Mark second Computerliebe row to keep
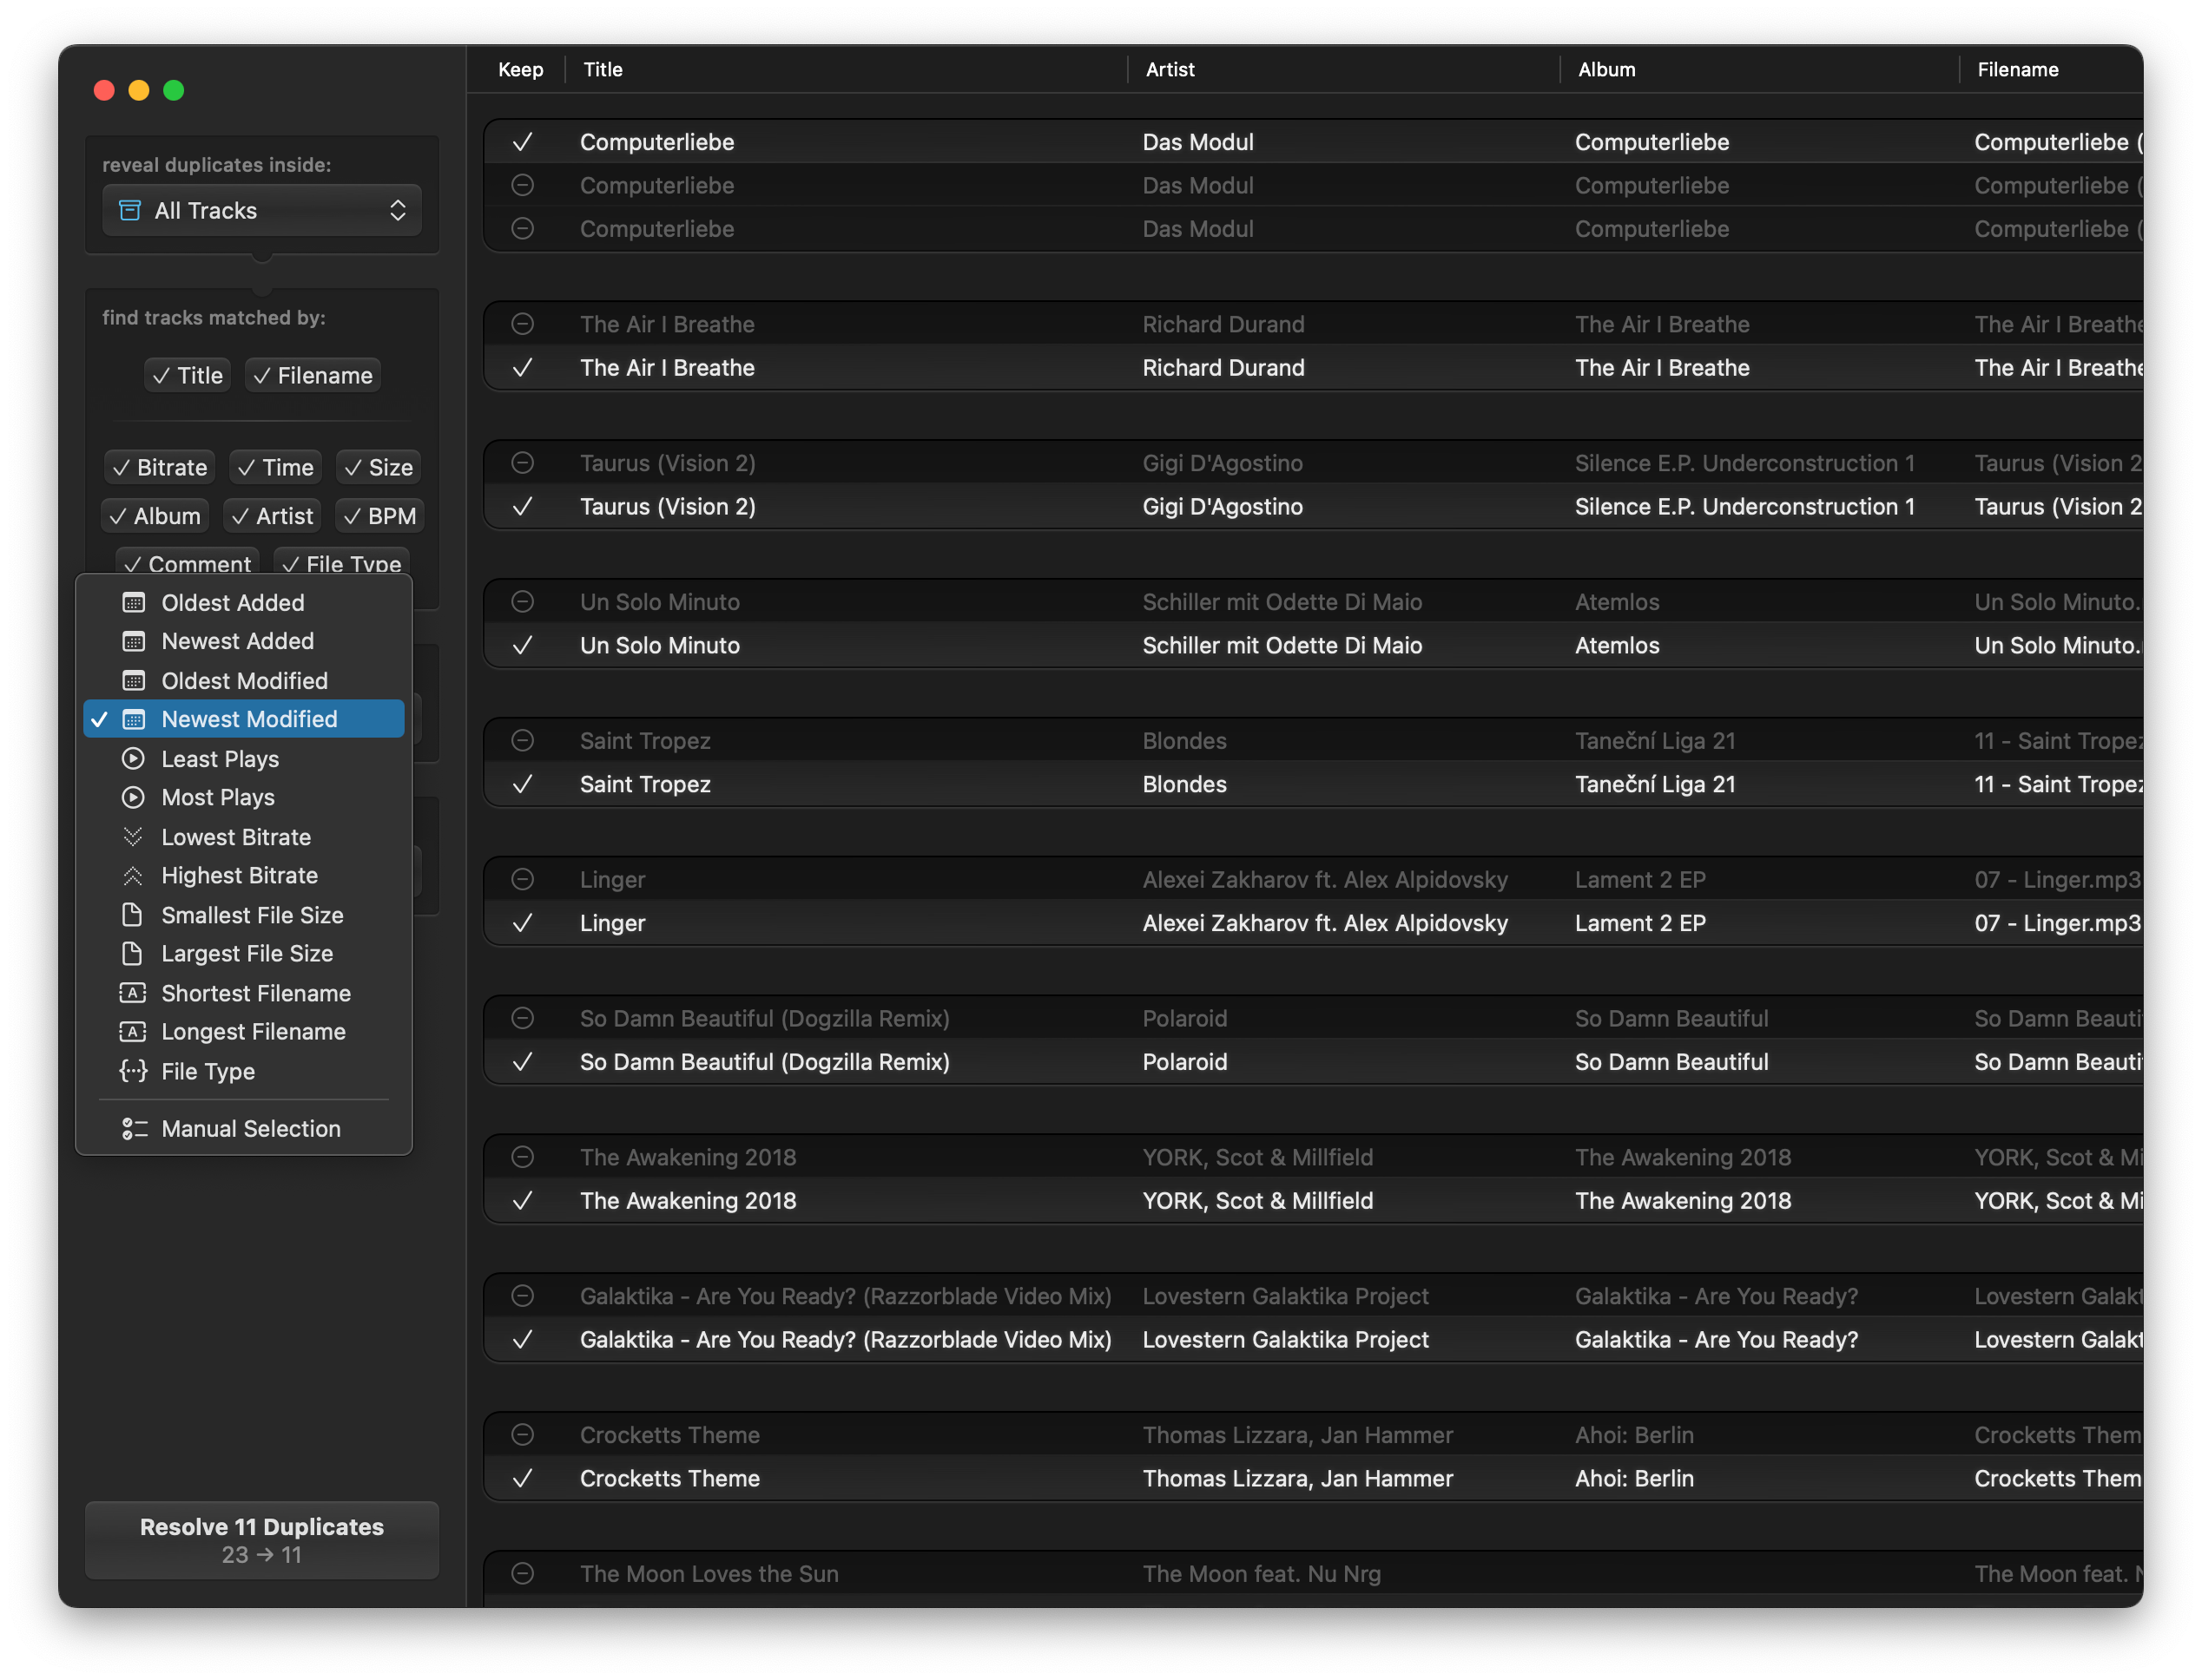This screenshot has height=1680, width=2202. 522,186
